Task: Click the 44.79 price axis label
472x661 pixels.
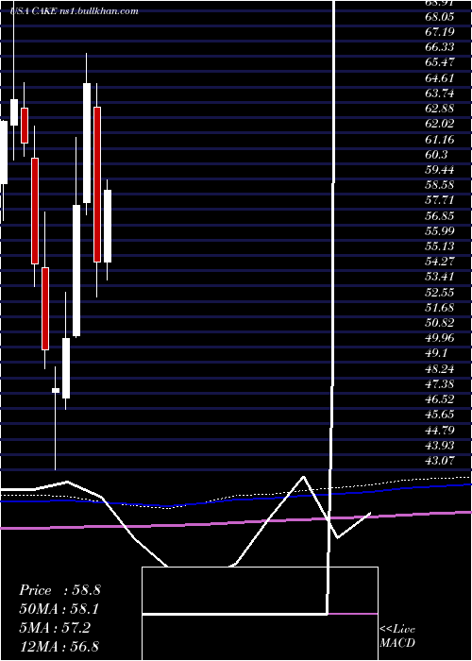Action: point(440,430)
